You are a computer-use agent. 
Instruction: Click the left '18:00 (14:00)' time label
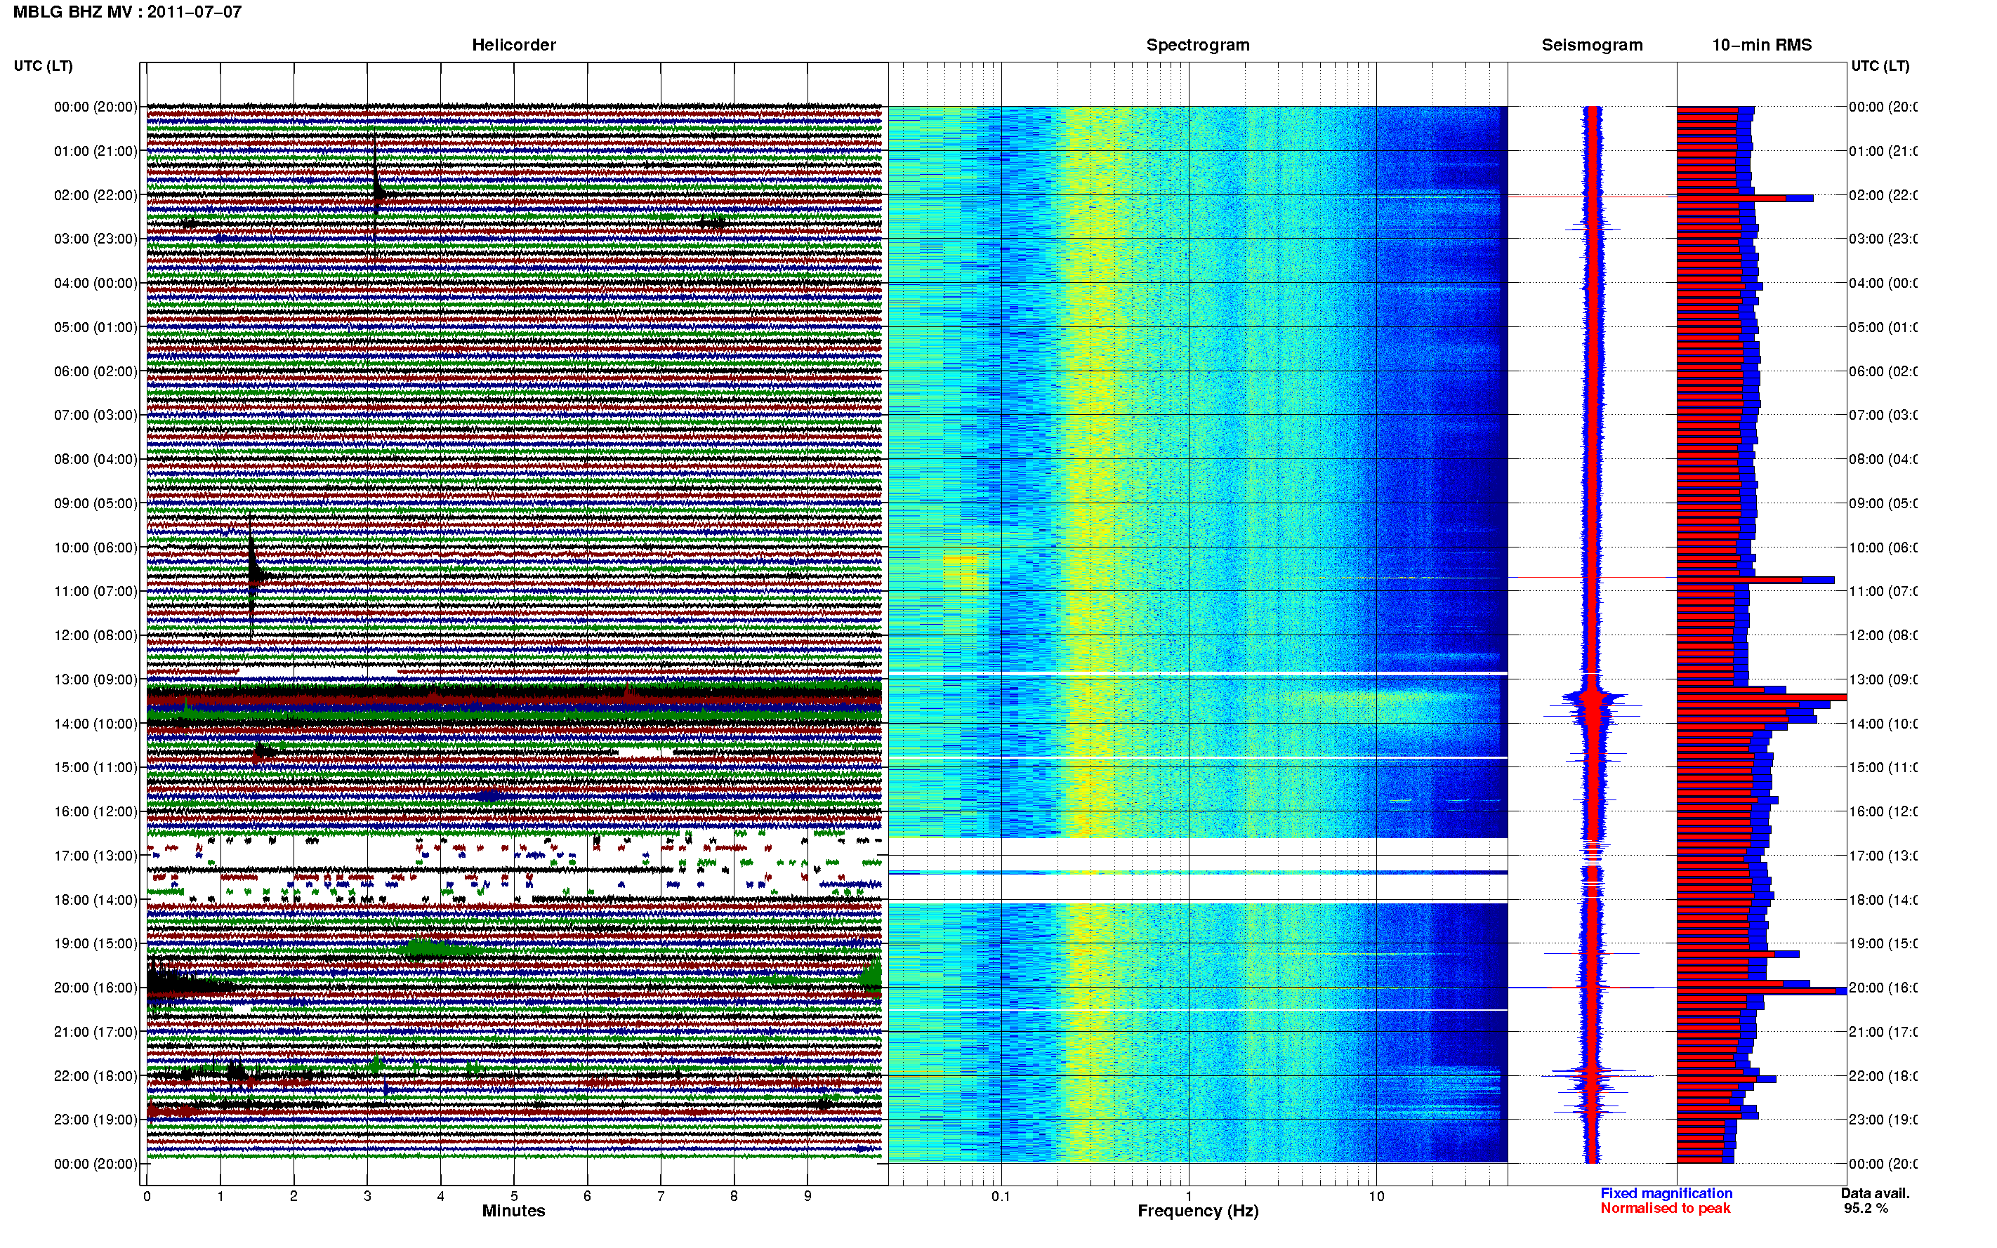click(95, 900)
